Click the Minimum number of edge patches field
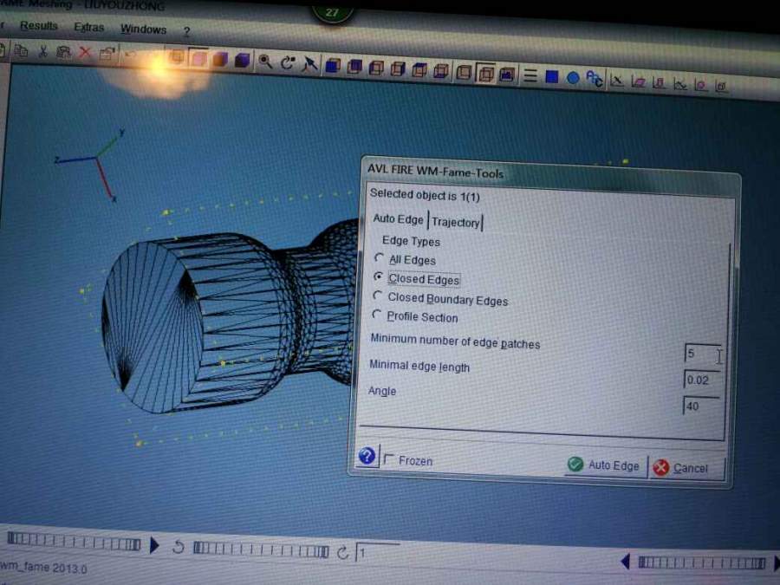 (x=703, y=354)
